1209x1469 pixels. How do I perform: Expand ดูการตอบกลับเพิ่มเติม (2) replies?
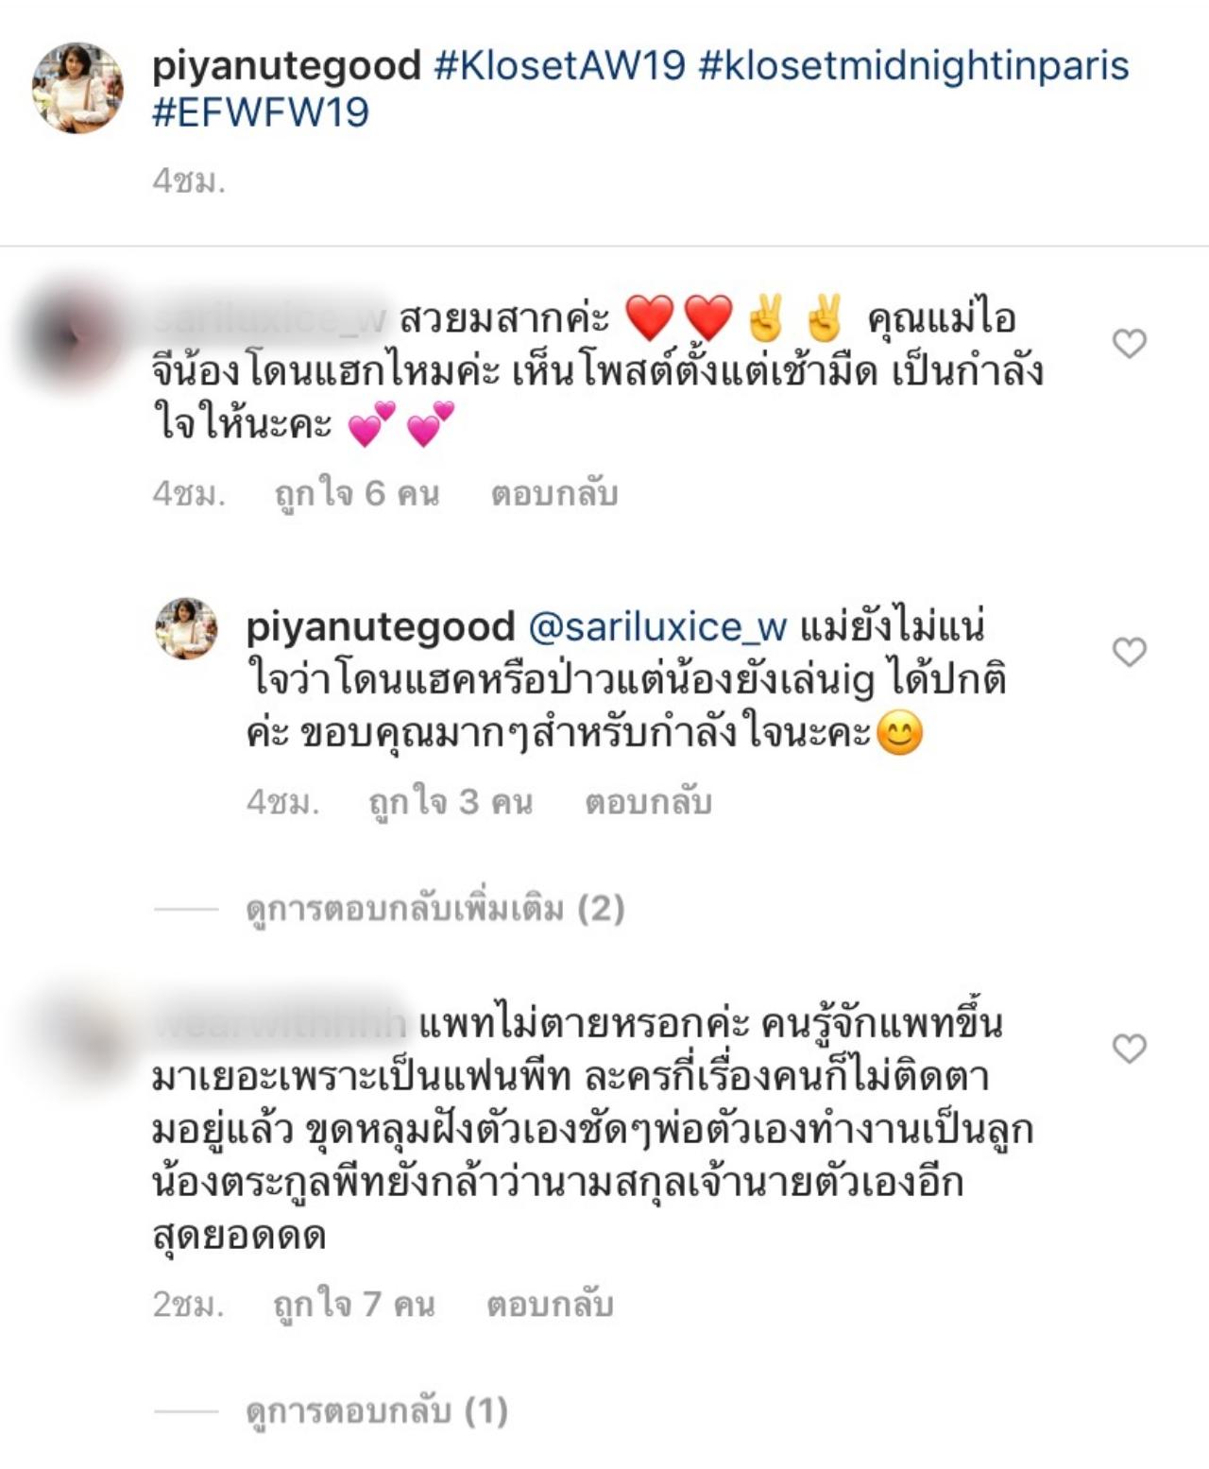(435, 909)
